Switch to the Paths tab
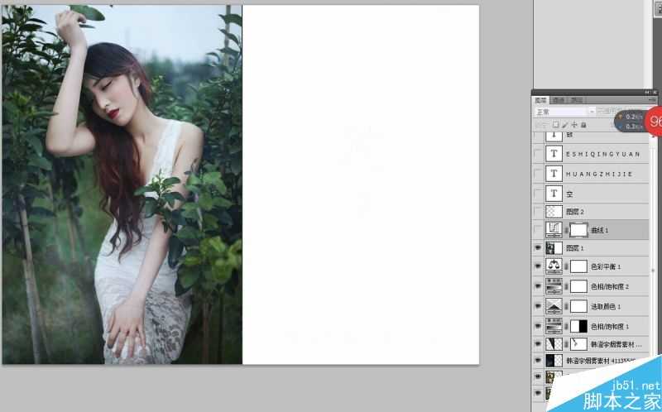 click(x=577, y=100)
